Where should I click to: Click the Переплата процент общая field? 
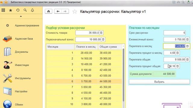coord(169,66)
